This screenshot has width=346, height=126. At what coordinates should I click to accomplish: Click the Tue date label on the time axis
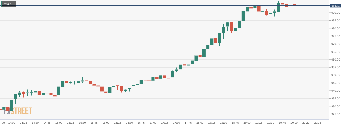[2, 123]
